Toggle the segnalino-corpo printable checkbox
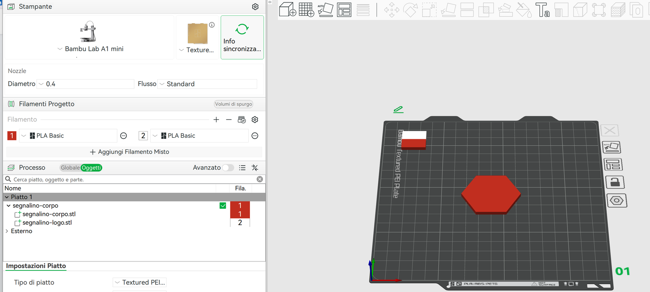This screenshot has height=292, width=650. 223,205
